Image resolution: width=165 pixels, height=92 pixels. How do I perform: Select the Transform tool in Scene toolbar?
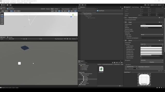coord(2,24)
